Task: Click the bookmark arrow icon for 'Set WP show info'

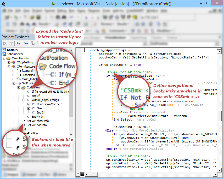Action: (x=24, y=121)
